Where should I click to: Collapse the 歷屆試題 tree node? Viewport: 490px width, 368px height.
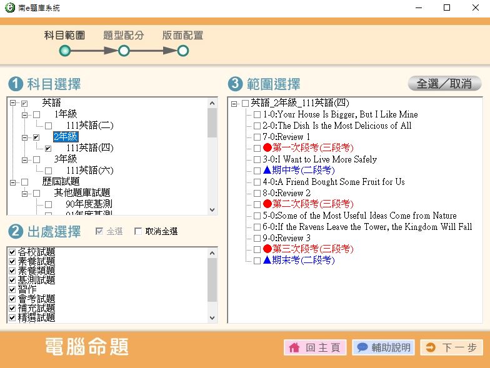[12, 182]
